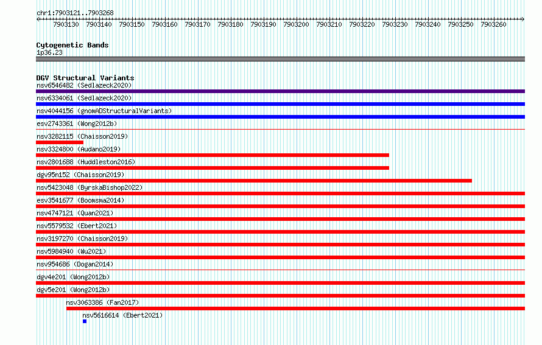Screen dimensions: 542x345
Task: Click the red dgv5e201 variant bar
Action: [x=280, y=296]
